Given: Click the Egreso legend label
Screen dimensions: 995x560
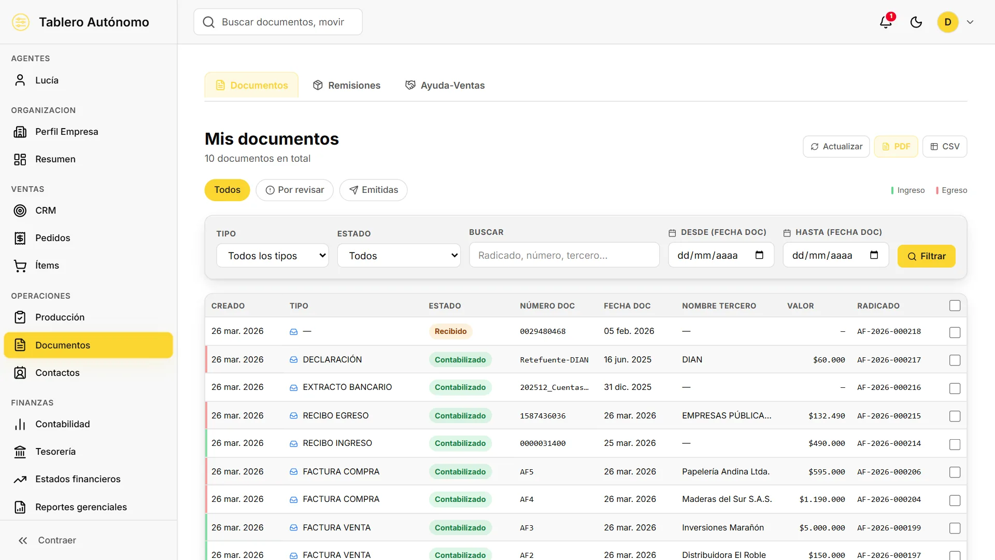Looking at the screenshot, I should [x=954, y=190].
